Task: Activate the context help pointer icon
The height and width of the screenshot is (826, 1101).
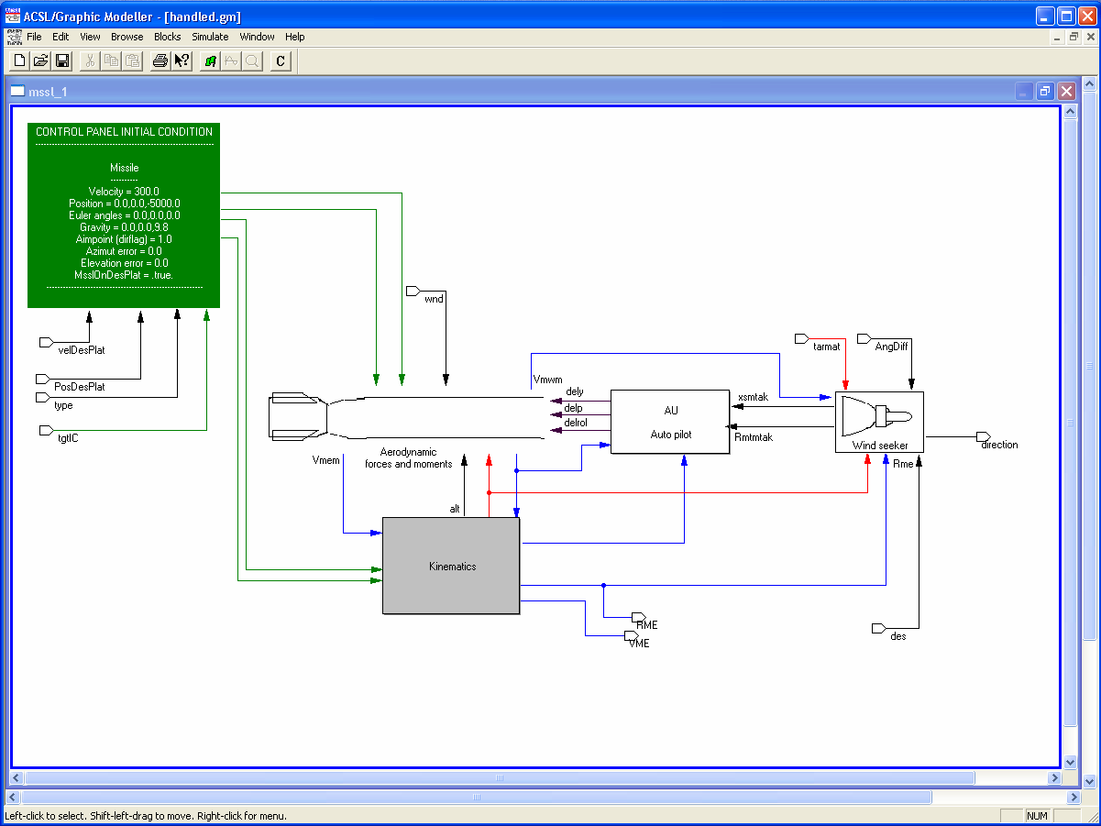Action: [182, 61]
